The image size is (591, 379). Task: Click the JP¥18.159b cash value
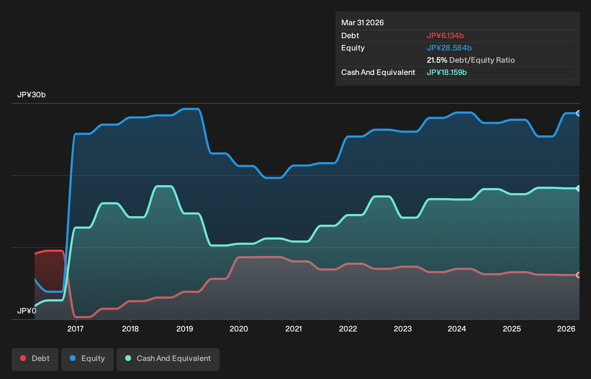tap(447, 72)
